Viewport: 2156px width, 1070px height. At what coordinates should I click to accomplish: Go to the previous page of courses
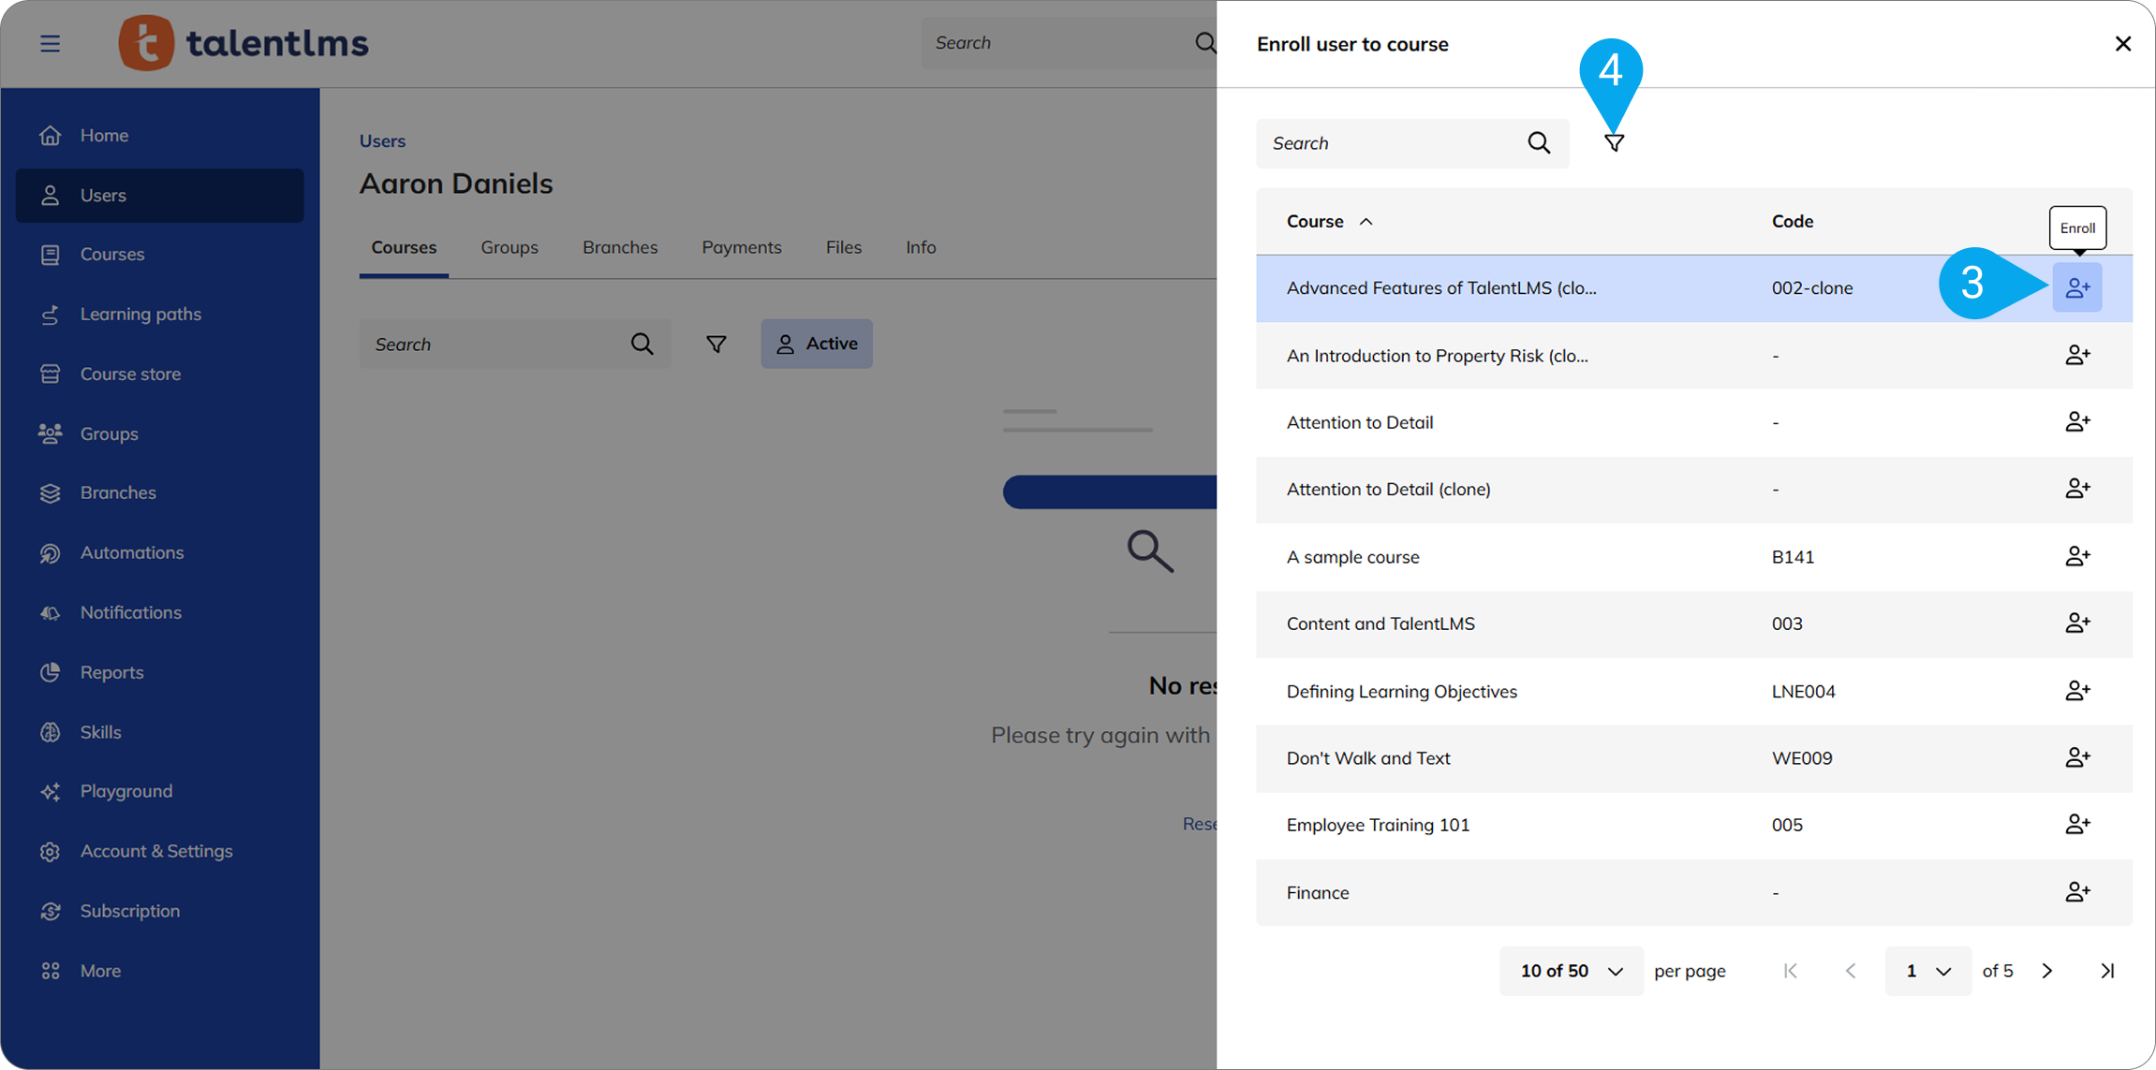(x=1851, y=971)
